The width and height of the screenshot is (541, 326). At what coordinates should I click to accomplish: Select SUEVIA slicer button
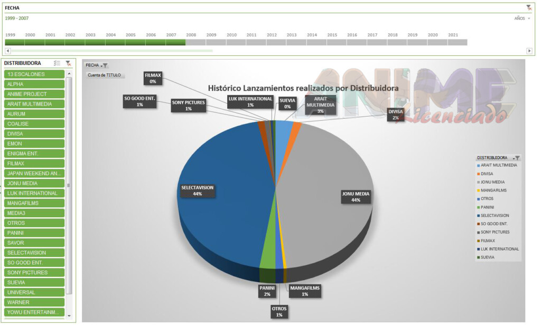[34, 283]
